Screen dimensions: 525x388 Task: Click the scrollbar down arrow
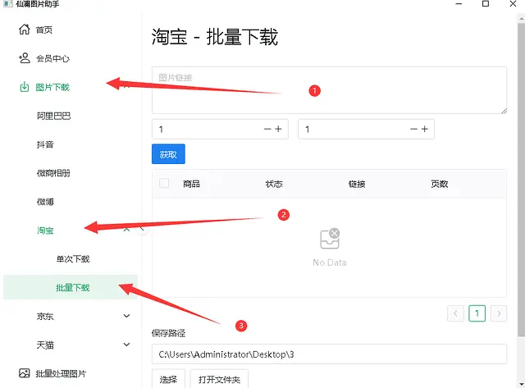522,385
